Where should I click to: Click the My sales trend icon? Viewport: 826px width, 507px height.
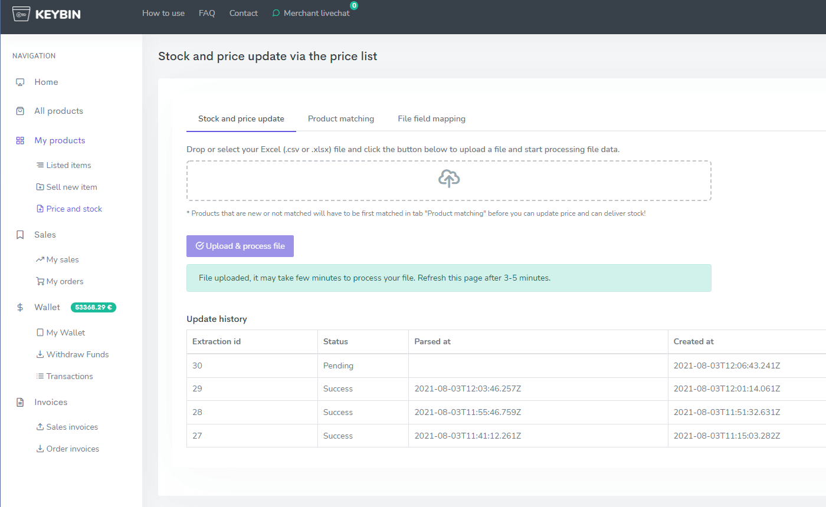click(x=40, y=260)
